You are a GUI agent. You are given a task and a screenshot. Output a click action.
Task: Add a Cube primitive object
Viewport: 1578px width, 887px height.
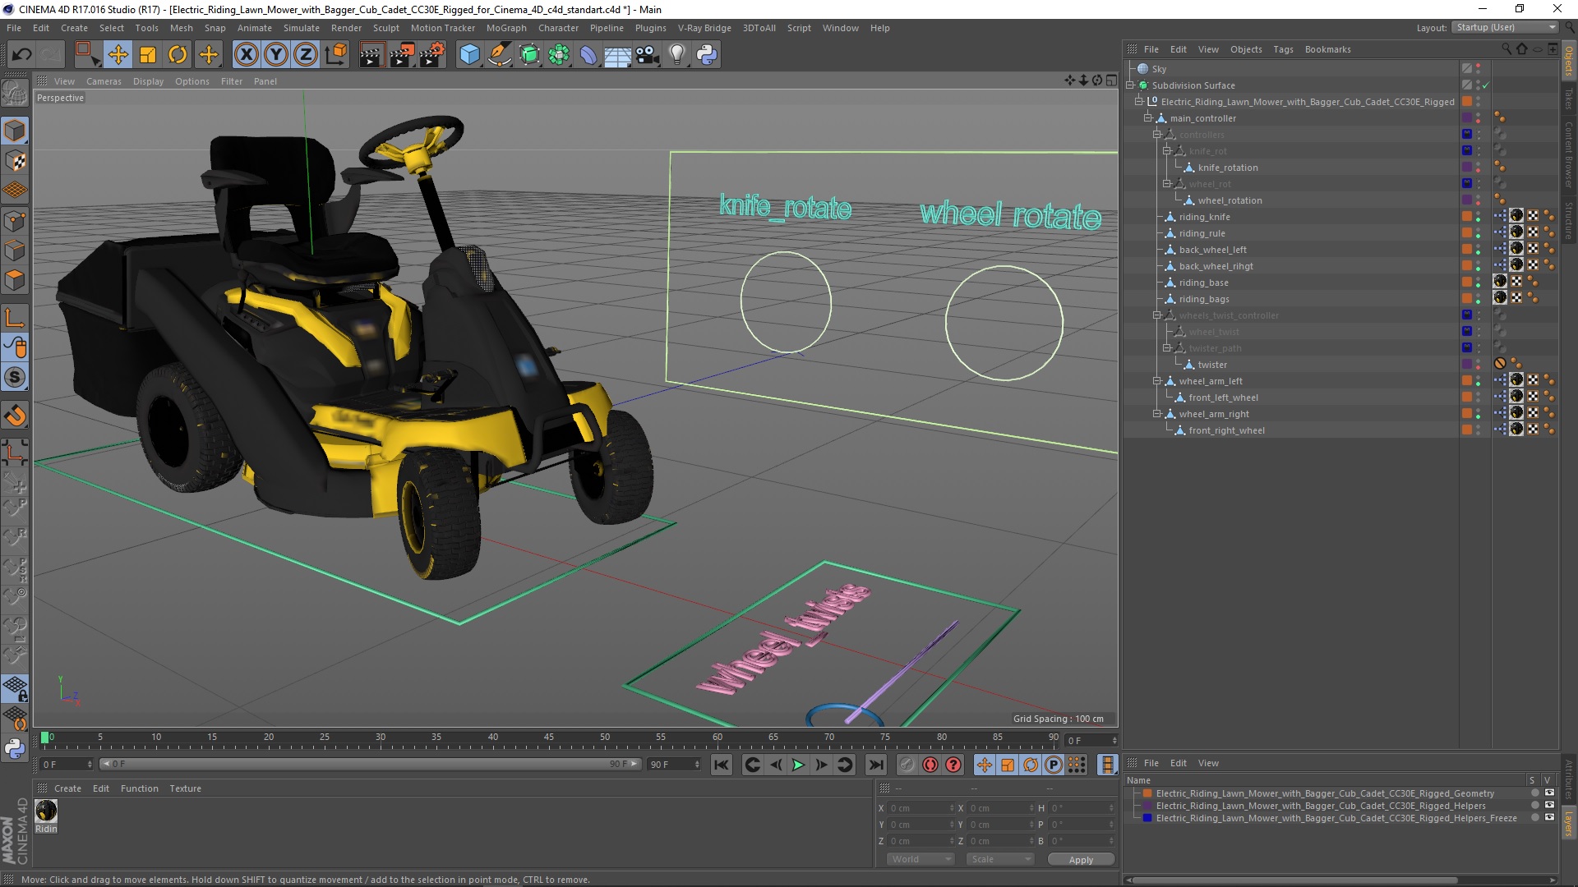coord(469,55)
